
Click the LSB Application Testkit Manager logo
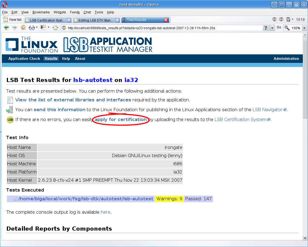(108, 45)
